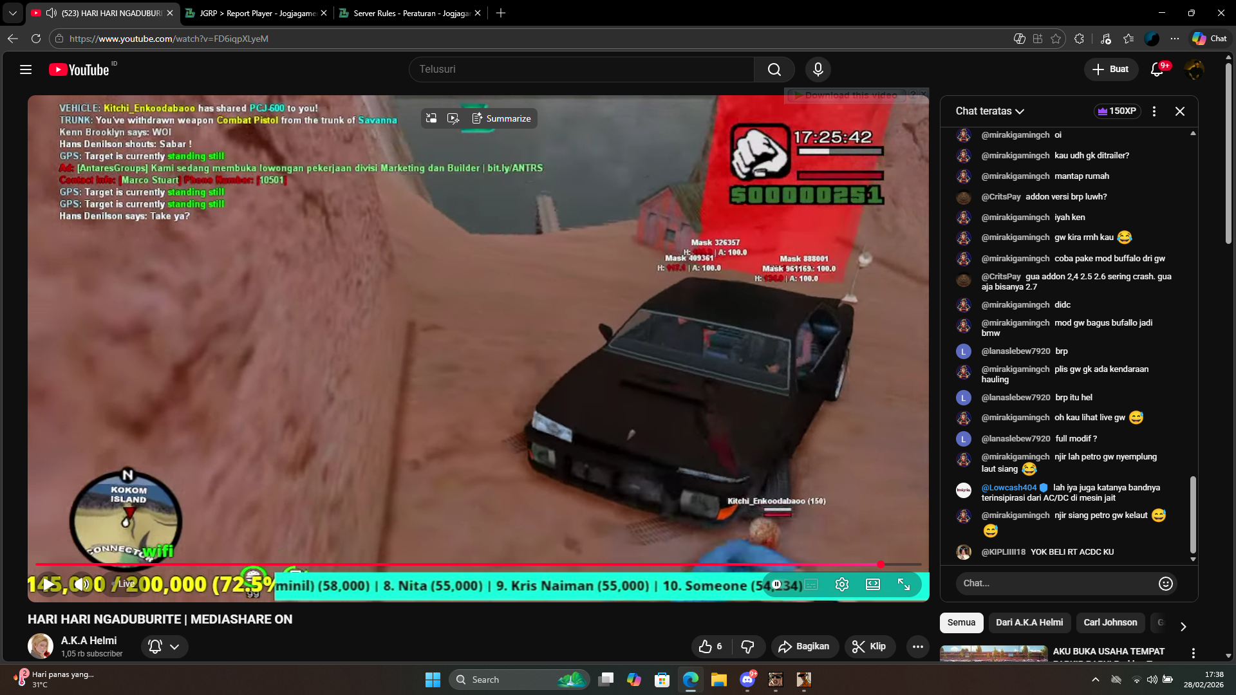The width and height of the screenshot is (1236, 695).
Task: Click the picture-in-picture icon left of Summarize
Action: tap(431, 118)
